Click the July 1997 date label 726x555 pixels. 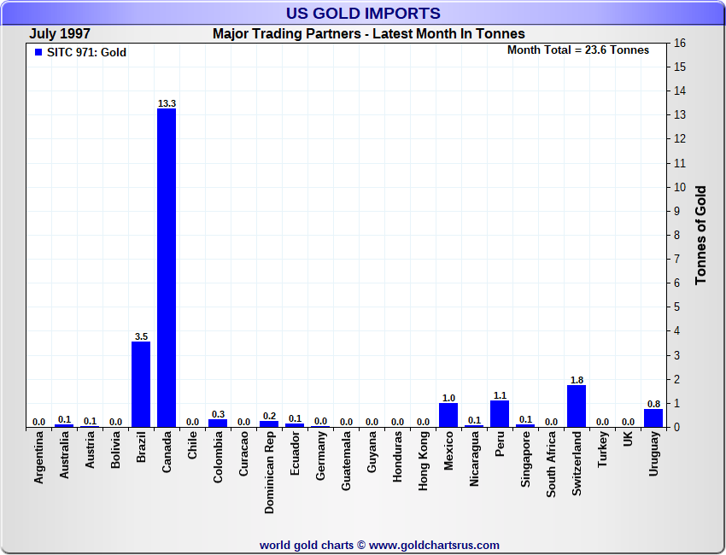61,34
